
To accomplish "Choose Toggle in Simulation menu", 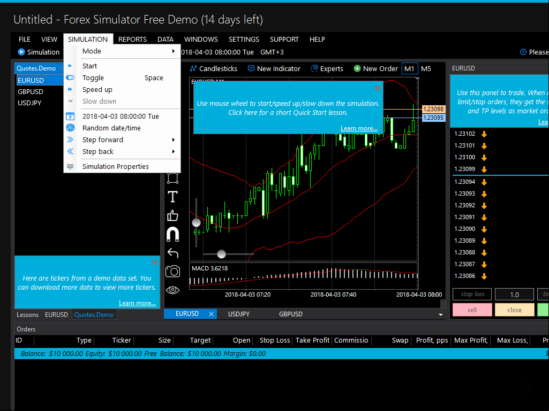I will tap(122, 78).
